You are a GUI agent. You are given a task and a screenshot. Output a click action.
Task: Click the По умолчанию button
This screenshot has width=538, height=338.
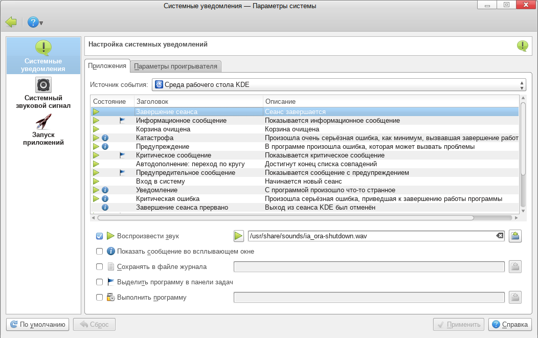(x=38, y=324)
